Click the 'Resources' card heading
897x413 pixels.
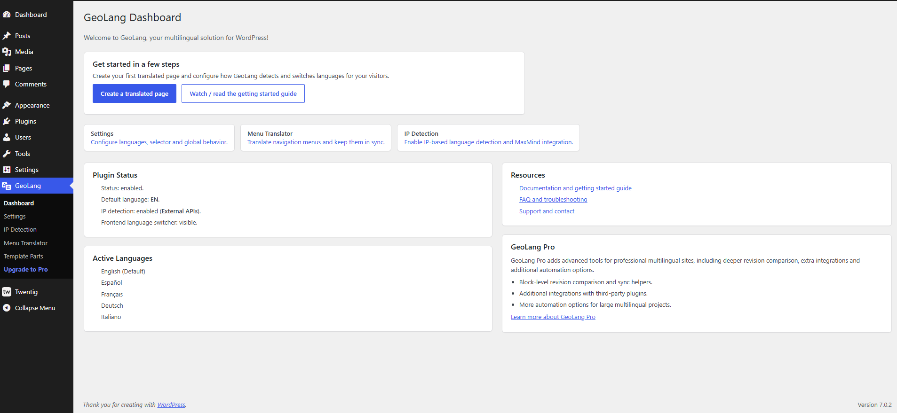(x=528, y=175)
